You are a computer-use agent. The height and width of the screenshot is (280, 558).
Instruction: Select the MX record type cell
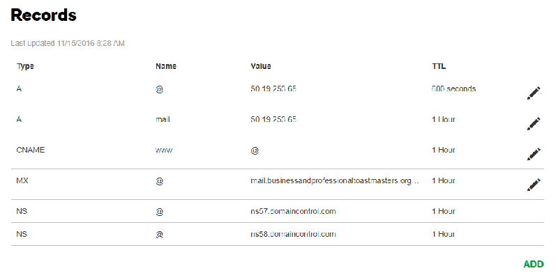(22, 180)
